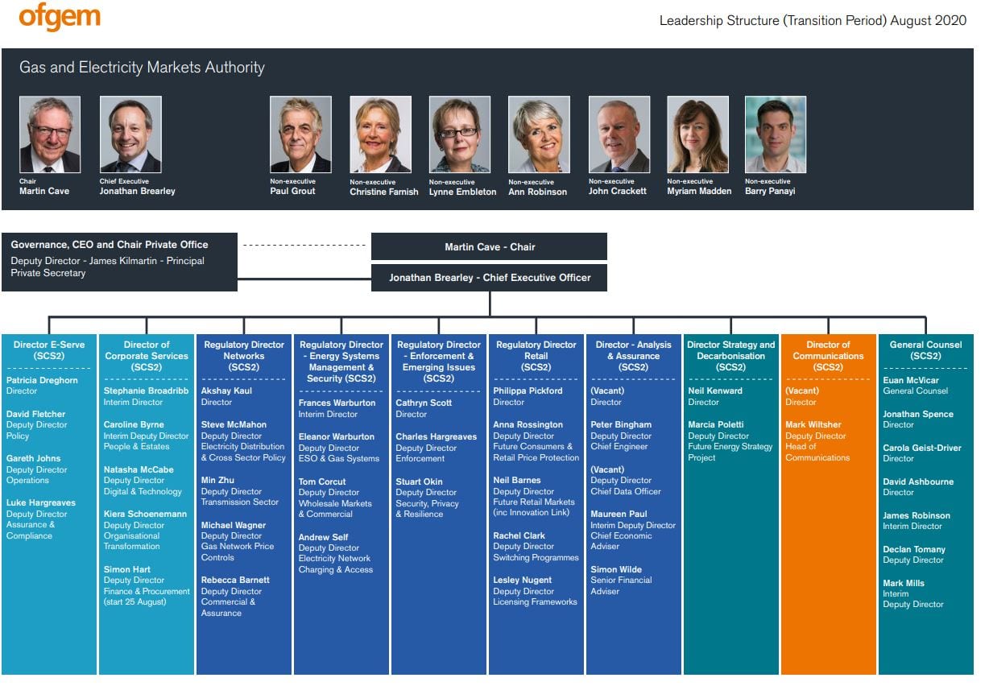Click the 'Director of Corporate Services' column header
989x686 pixels.
tap(147, 356)
